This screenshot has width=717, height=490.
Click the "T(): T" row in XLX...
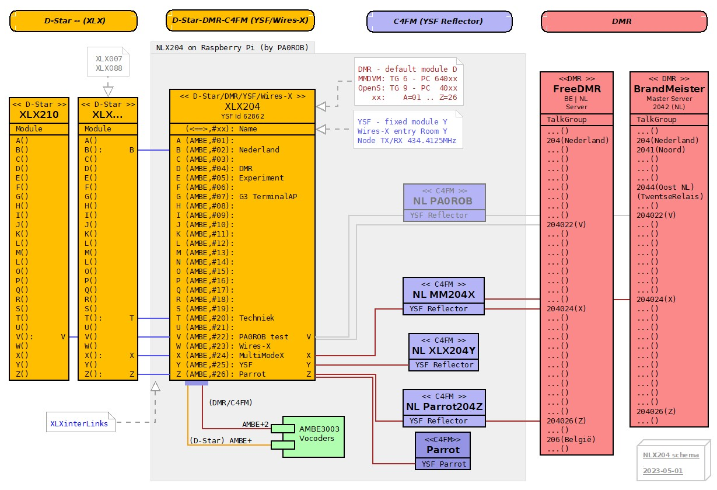click(108, 318)
